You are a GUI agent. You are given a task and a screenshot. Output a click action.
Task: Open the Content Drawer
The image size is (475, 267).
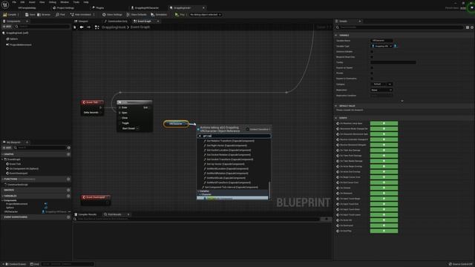click(16, 264)
